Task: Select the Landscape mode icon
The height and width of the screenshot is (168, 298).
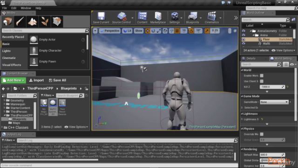Action: pyautogui.click(x=32, y=21)
